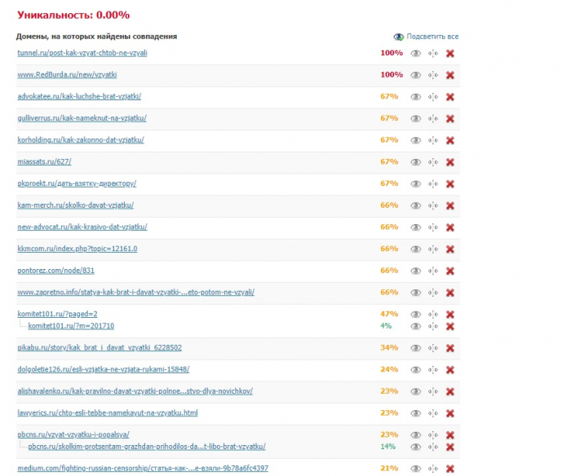571x476 pixels.
Task: Click the 'Подсветить все' highlight-all link
Action: [432, 37]
